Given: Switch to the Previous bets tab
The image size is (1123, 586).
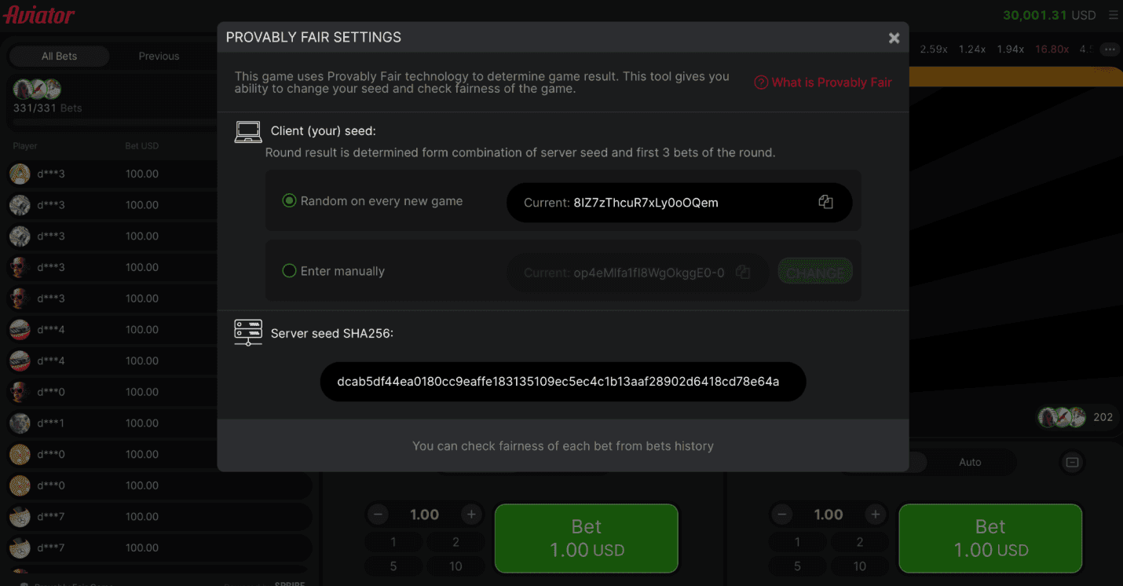Looking at the screenshot, I should click(159, 56).
